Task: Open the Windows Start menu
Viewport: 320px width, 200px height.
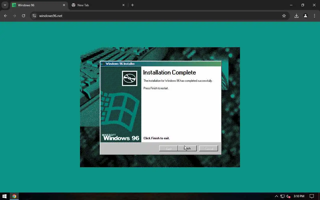Action: pos(4,196)
